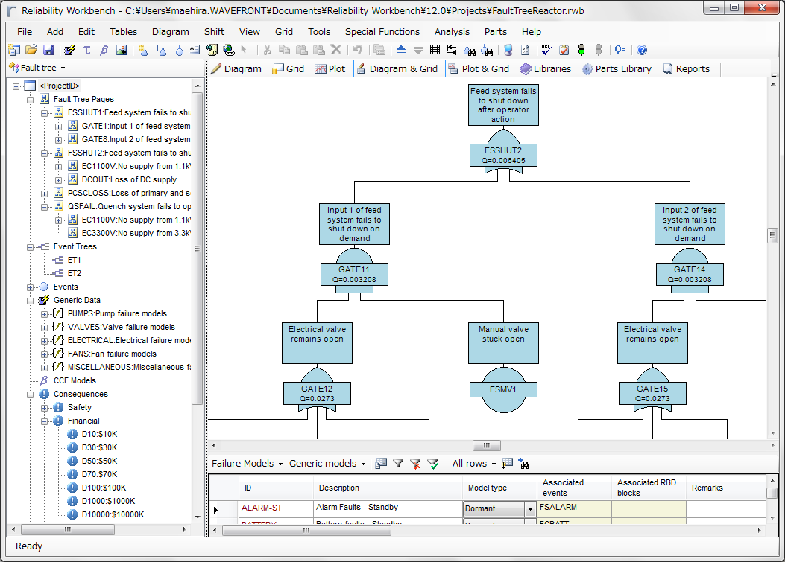Expand the Safety consequences node
Screen dimensions: 785x562
(45, 408)
